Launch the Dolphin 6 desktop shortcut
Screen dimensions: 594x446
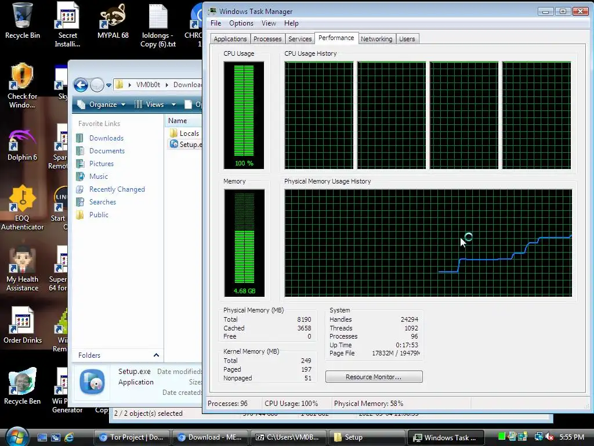(x=23, y=145)
